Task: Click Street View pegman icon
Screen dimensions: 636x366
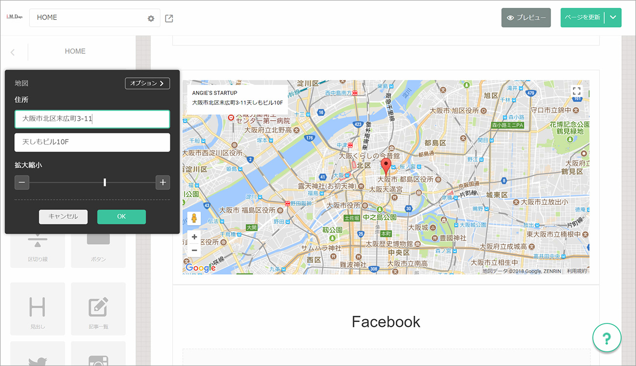Action: pos(194,218)
